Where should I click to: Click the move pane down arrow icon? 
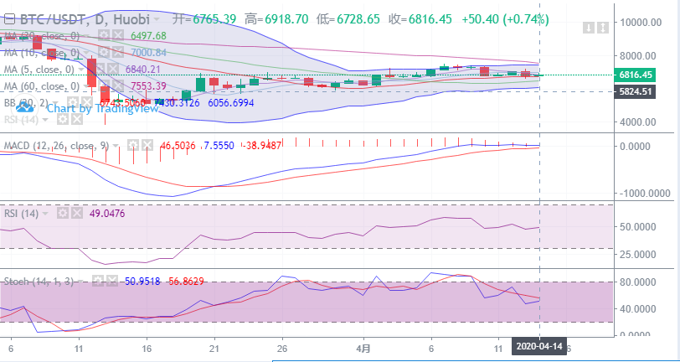pos(588,28)
